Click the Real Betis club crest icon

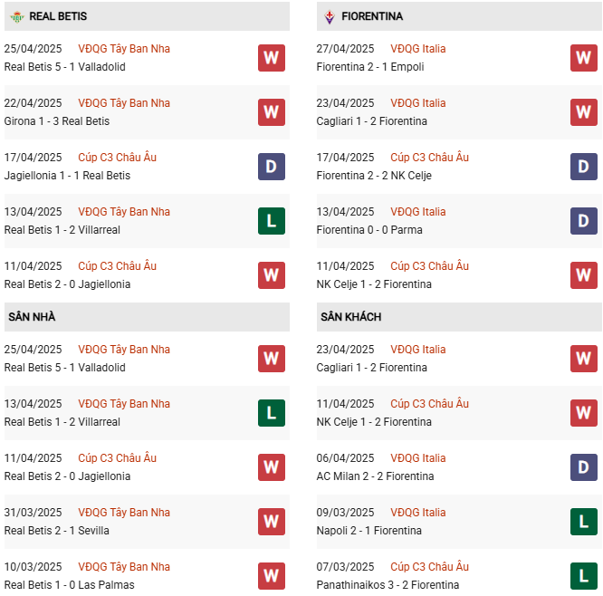[x=16, y=16]
